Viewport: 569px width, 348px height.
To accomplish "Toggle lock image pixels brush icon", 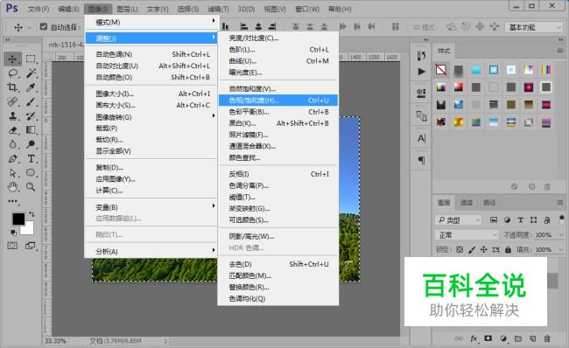I will pos(472,249).
